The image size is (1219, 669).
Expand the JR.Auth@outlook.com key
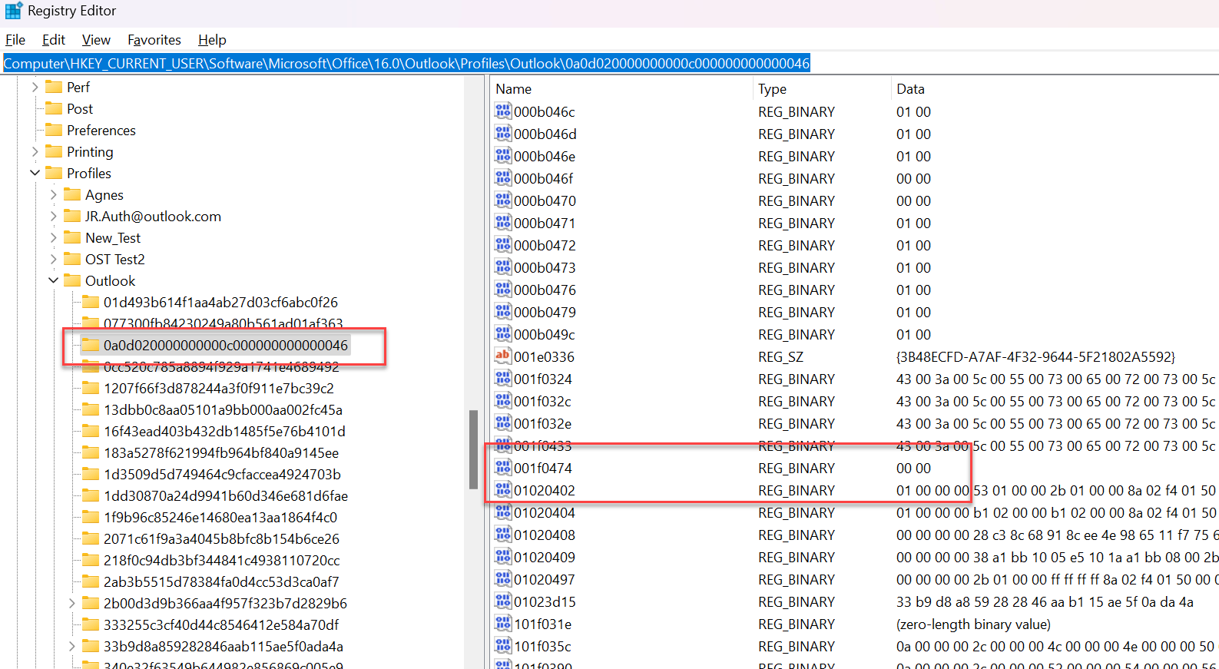click(53, 217)
